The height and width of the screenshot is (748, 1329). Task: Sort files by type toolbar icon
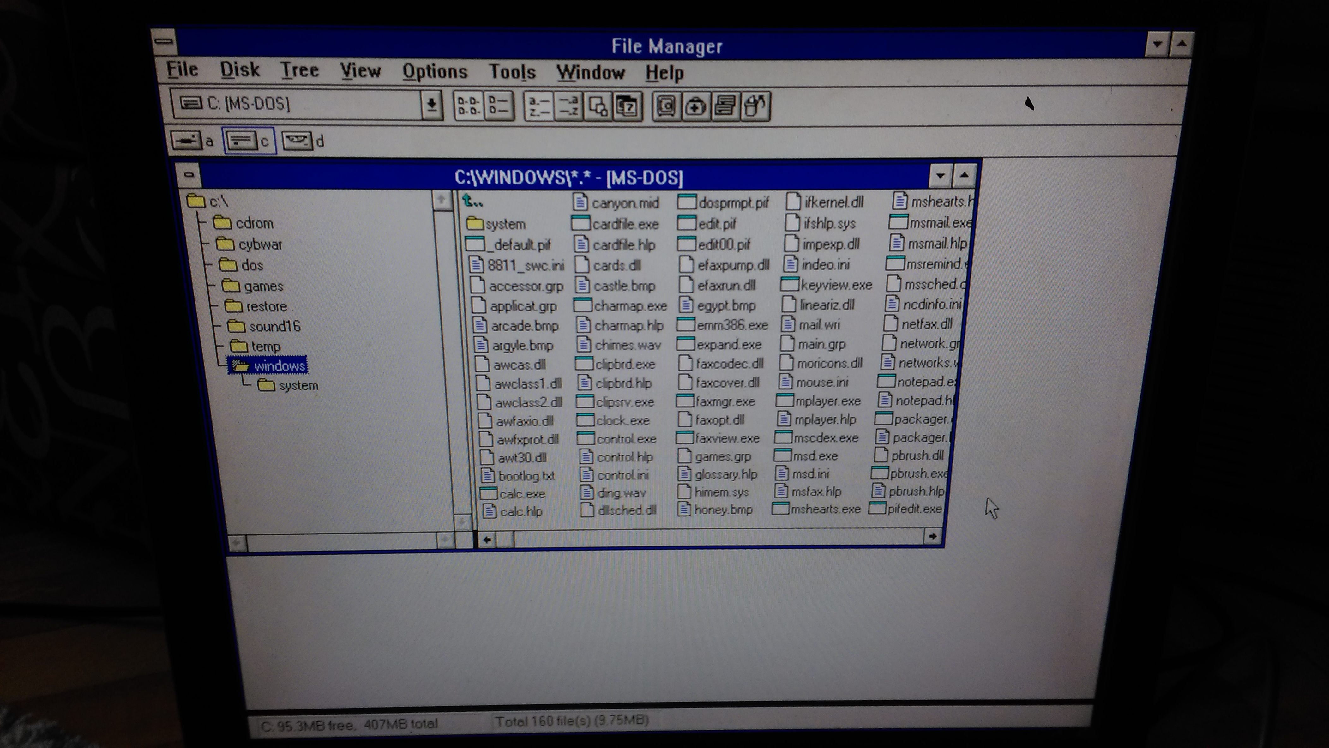568,106
